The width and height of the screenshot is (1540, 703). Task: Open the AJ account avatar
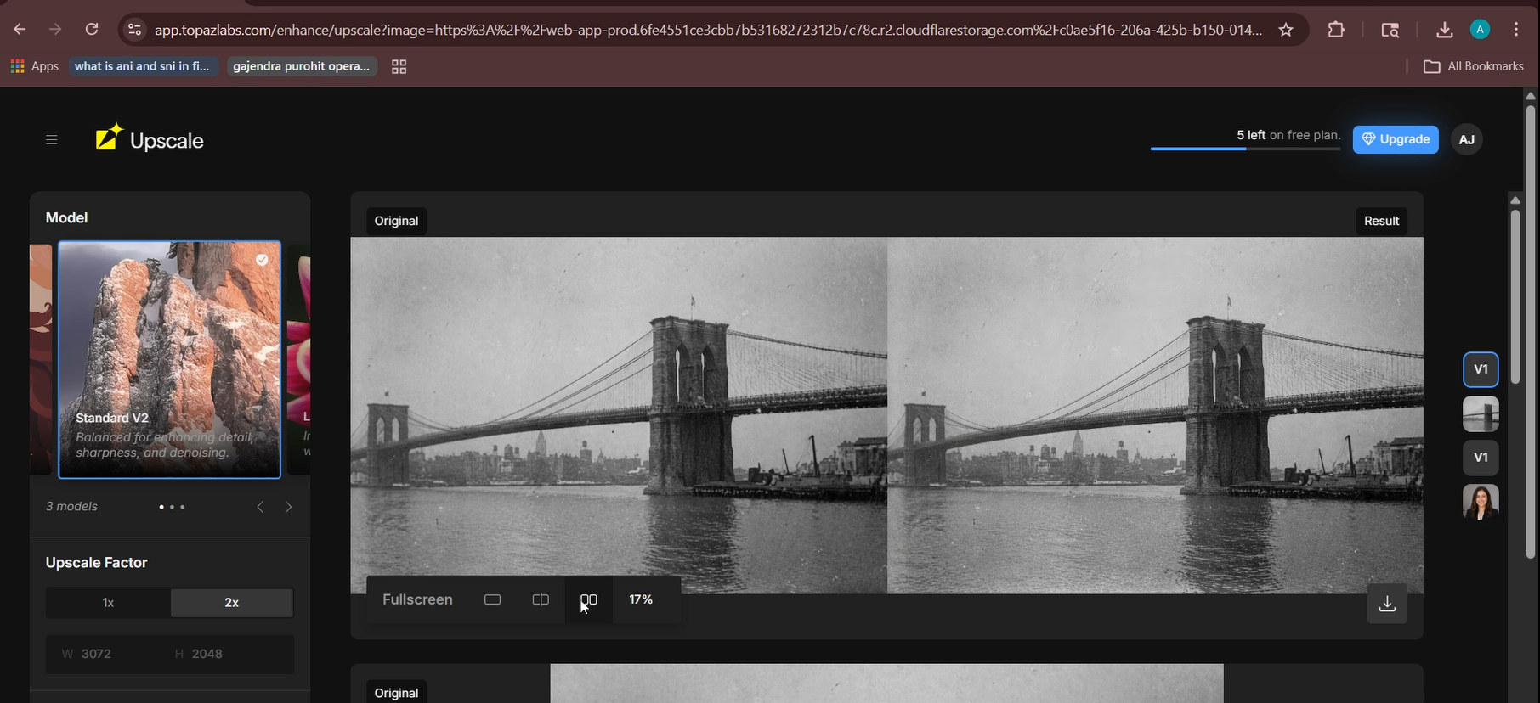tap(1467, 139)
